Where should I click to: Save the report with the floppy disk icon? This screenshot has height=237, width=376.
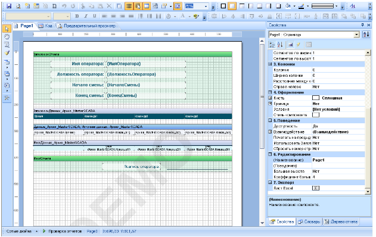click(9, 6)
